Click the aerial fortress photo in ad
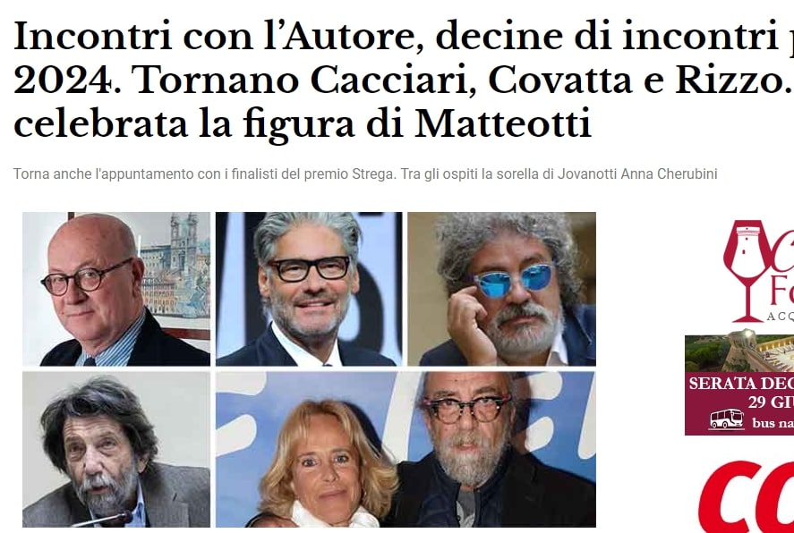Screen dimensions: 794x533 pyautogui.click(x=739, y=354)
